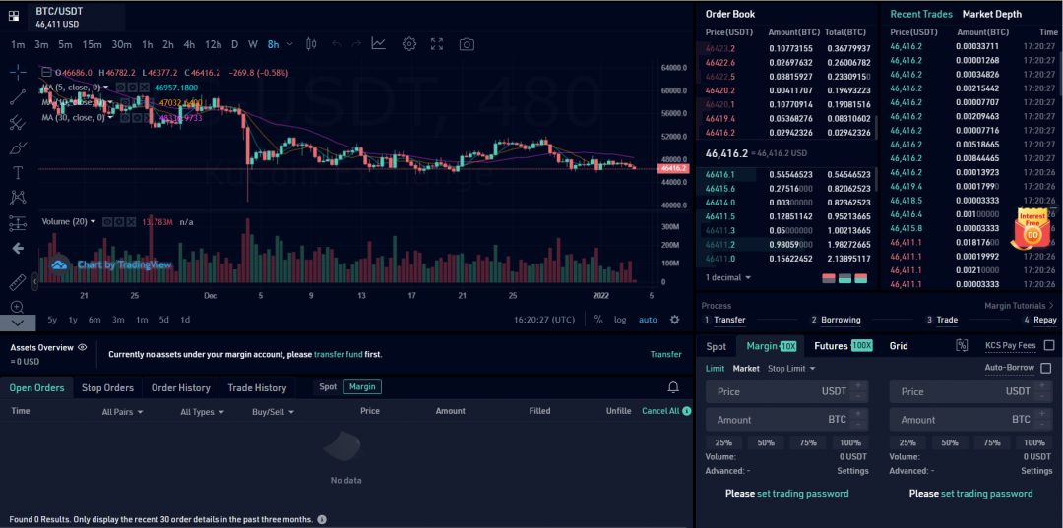Viewport: 1063px width, 528px height.
Task: Click the buy-side Price input field
Action: pos(763,391)
